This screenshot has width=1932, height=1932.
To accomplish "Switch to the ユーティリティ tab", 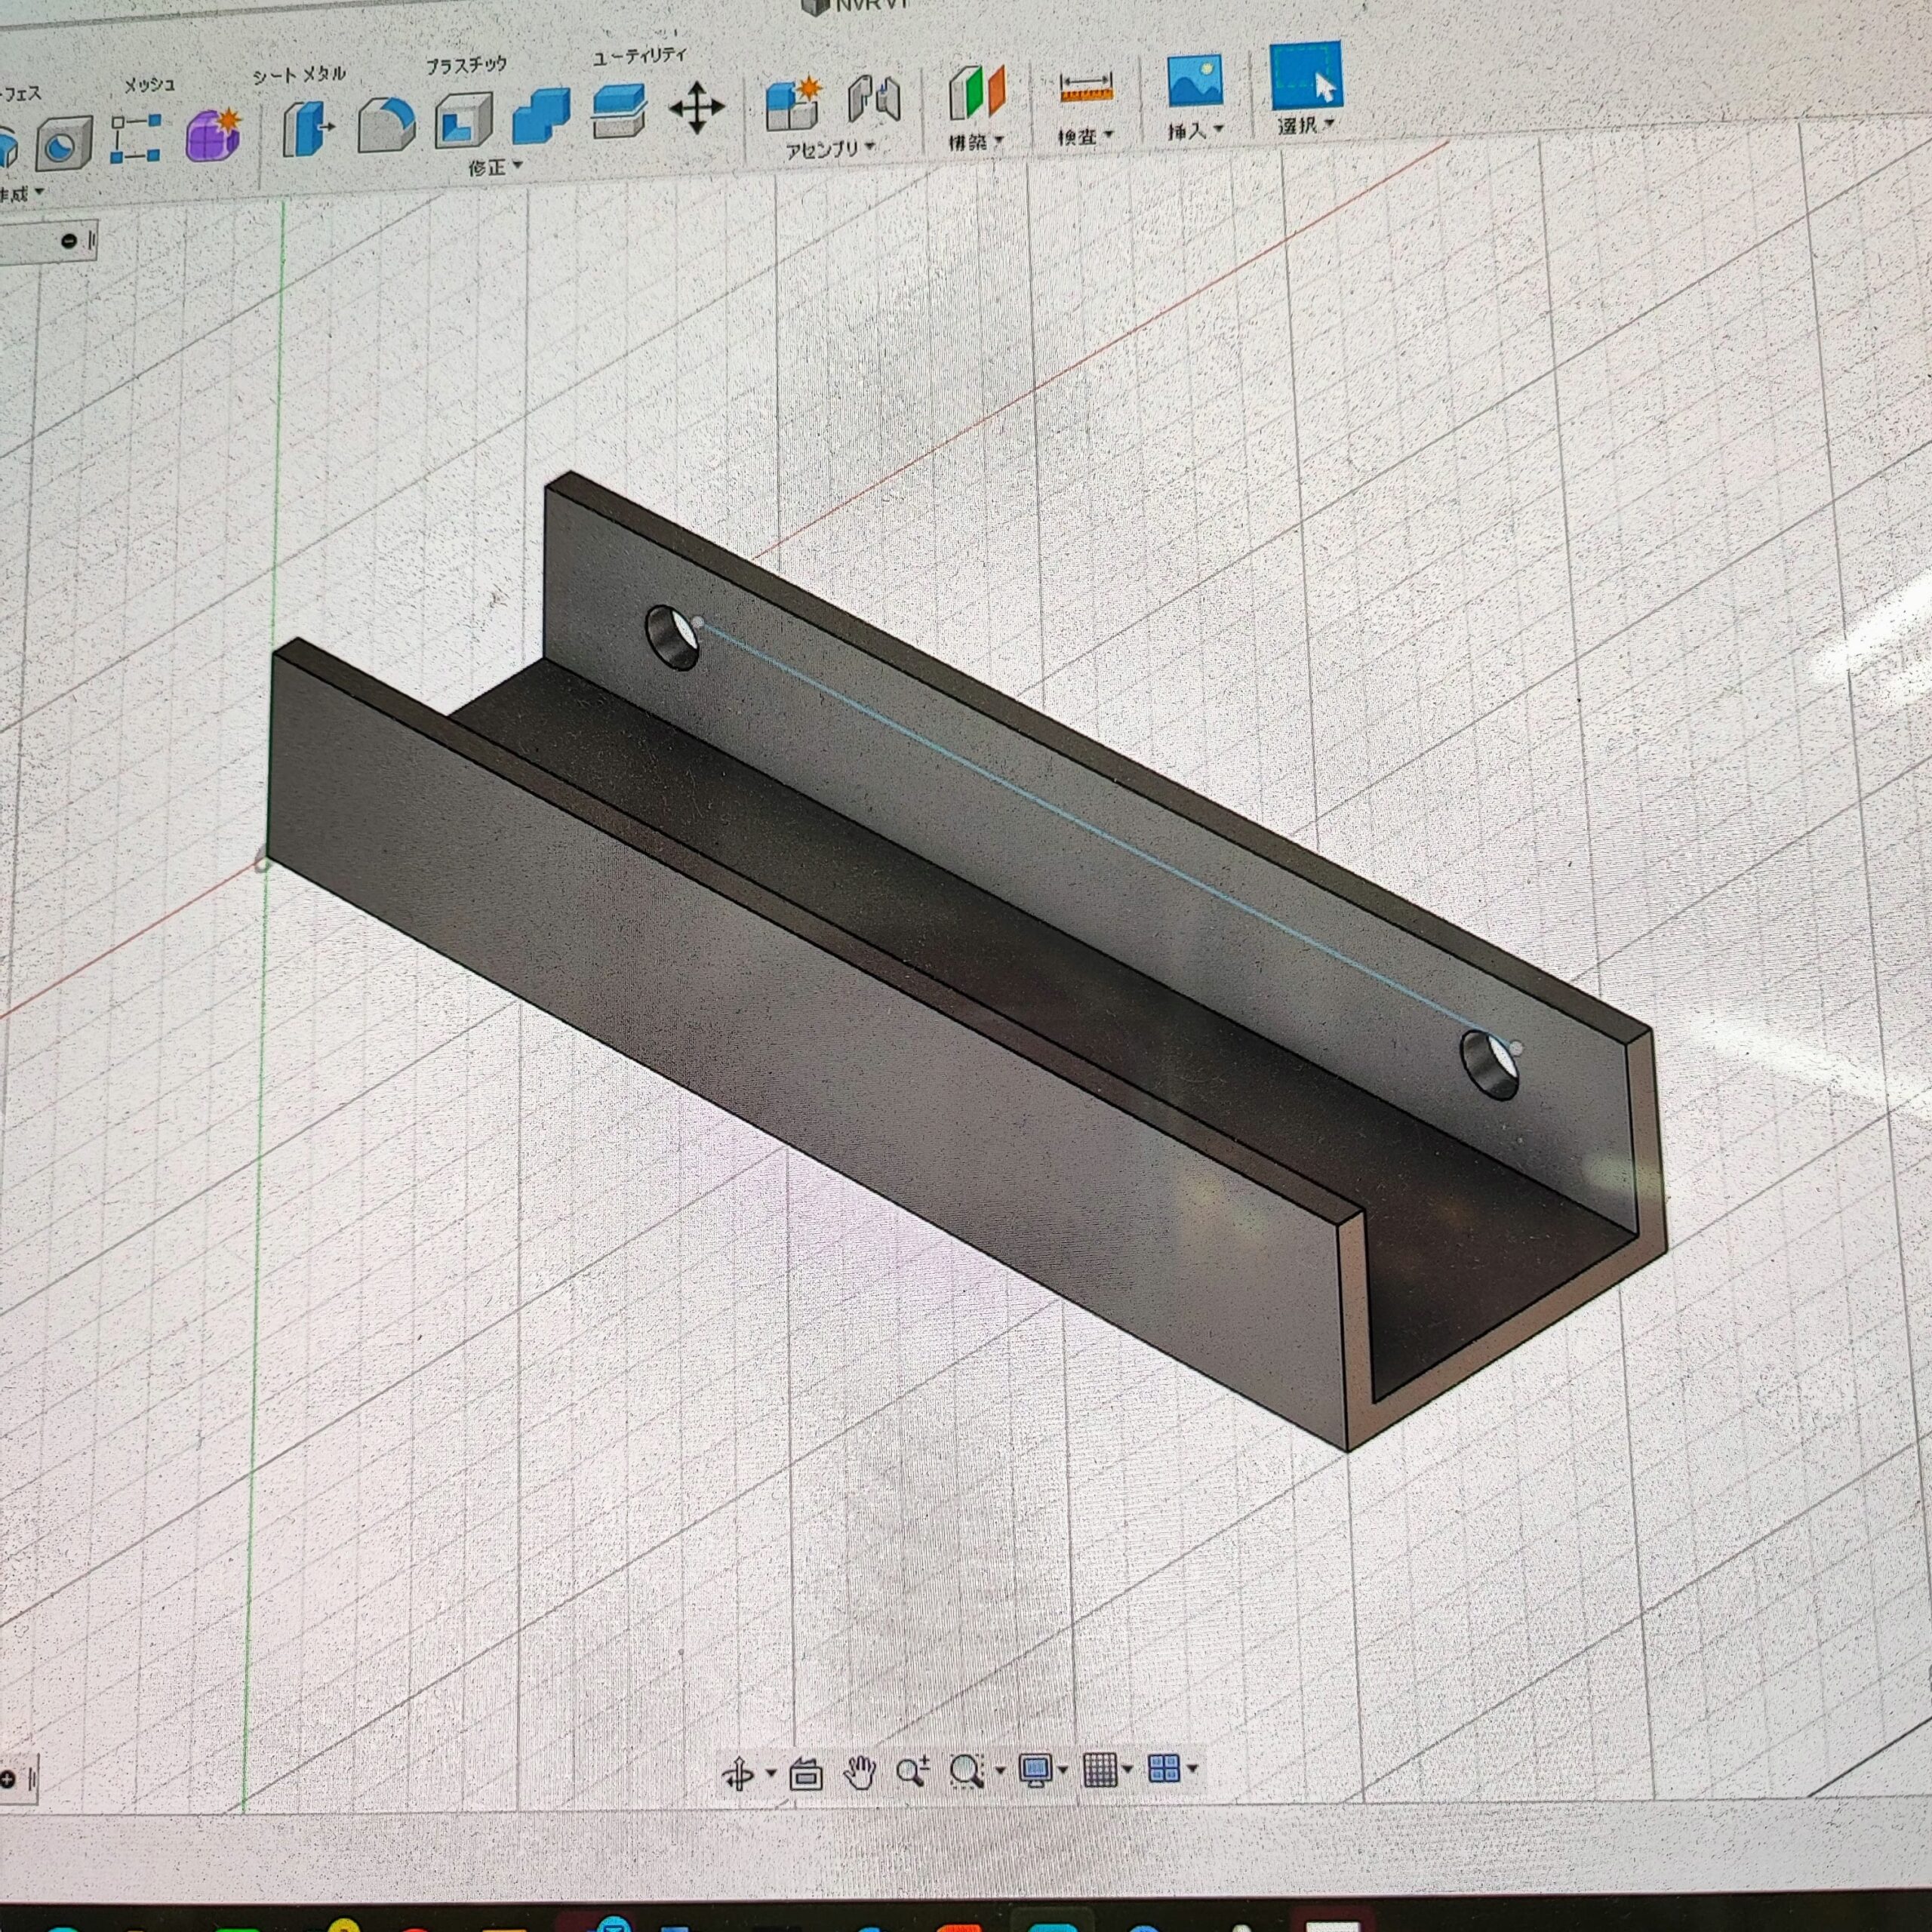I will coord(640,56).
